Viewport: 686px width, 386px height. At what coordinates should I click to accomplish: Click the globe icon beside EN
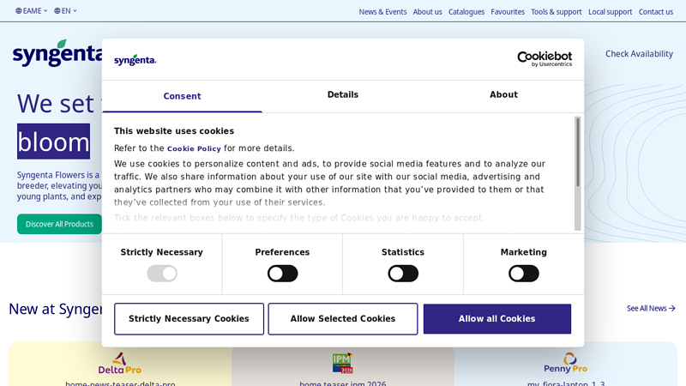[x=57, y=11]
